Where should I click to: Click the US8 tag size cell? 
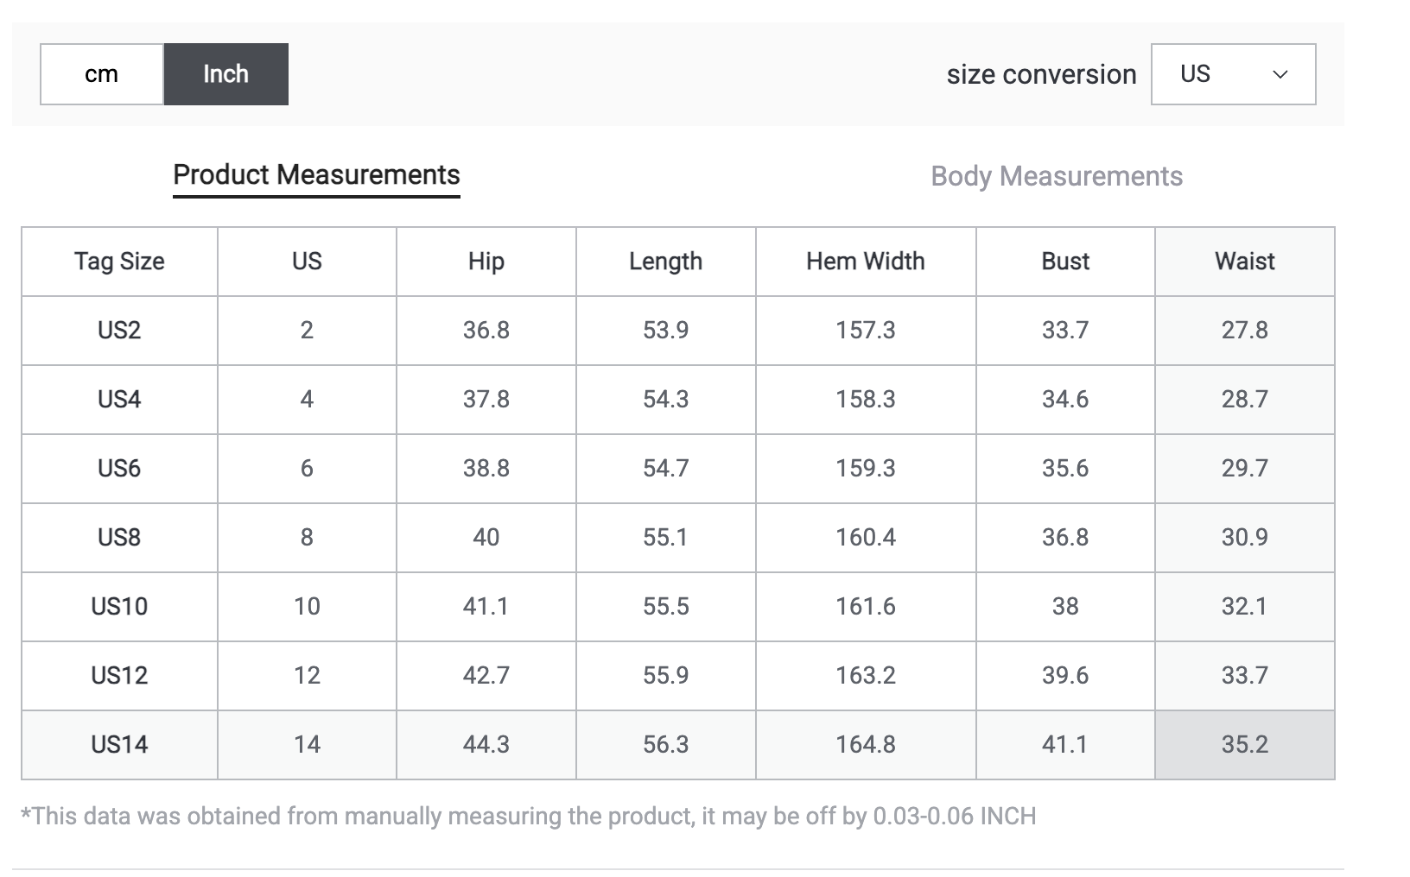point(119,538)
